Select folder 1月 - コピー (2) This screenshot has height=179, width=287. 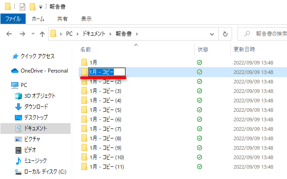[x=105, y=82]
